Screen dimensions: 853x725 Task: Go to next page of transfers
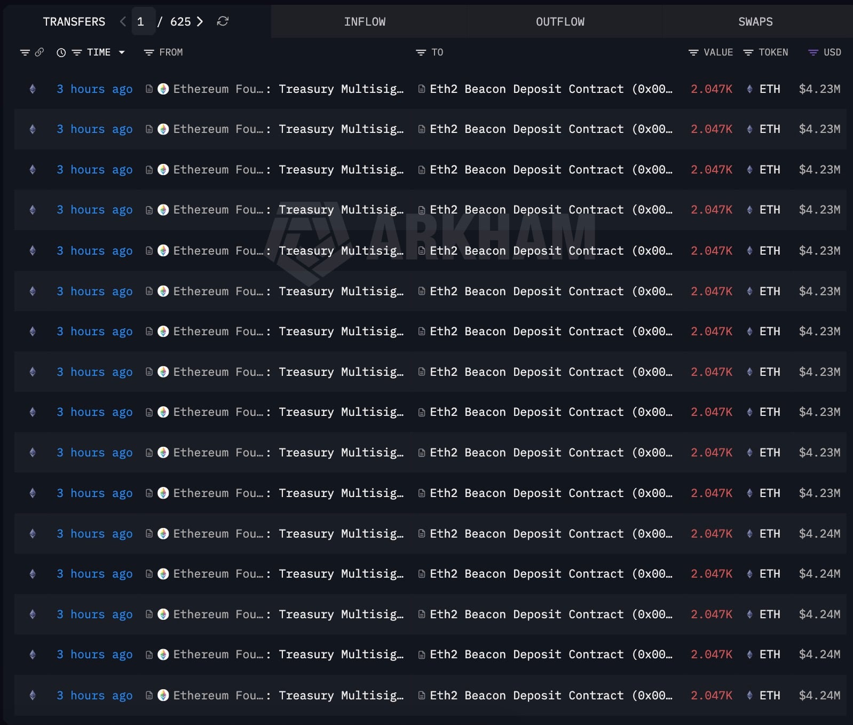[200, 21]
